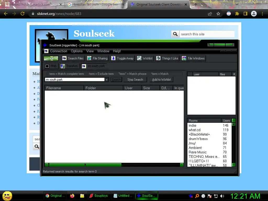
Task: Click the small icon left of Connection menu
Action: click(x=46, y=51)
